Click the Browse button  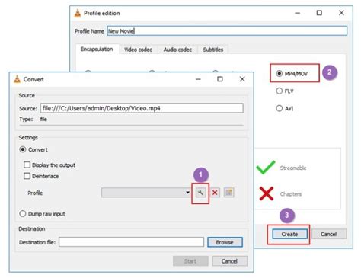(x=225, y=242)
